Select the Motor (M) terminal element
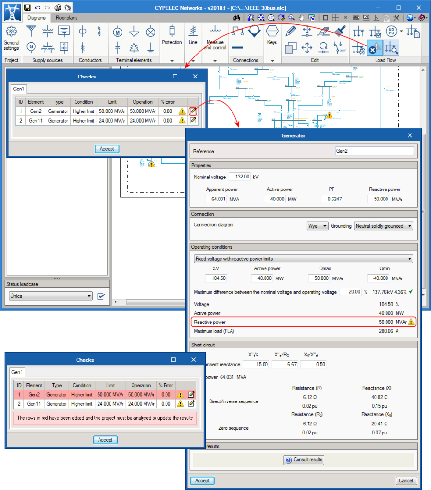Viewport: 431px width, 490px height. [x=117, y=32]
